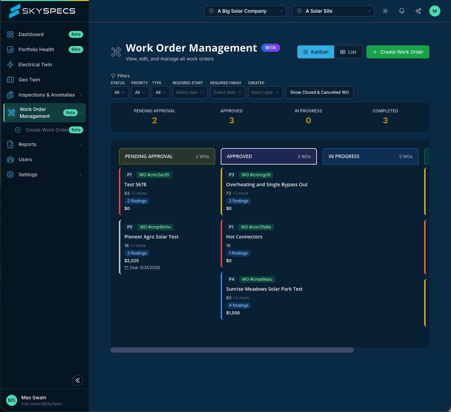Click the 1 findings badge
451x412 pixels.
point(238,253)
